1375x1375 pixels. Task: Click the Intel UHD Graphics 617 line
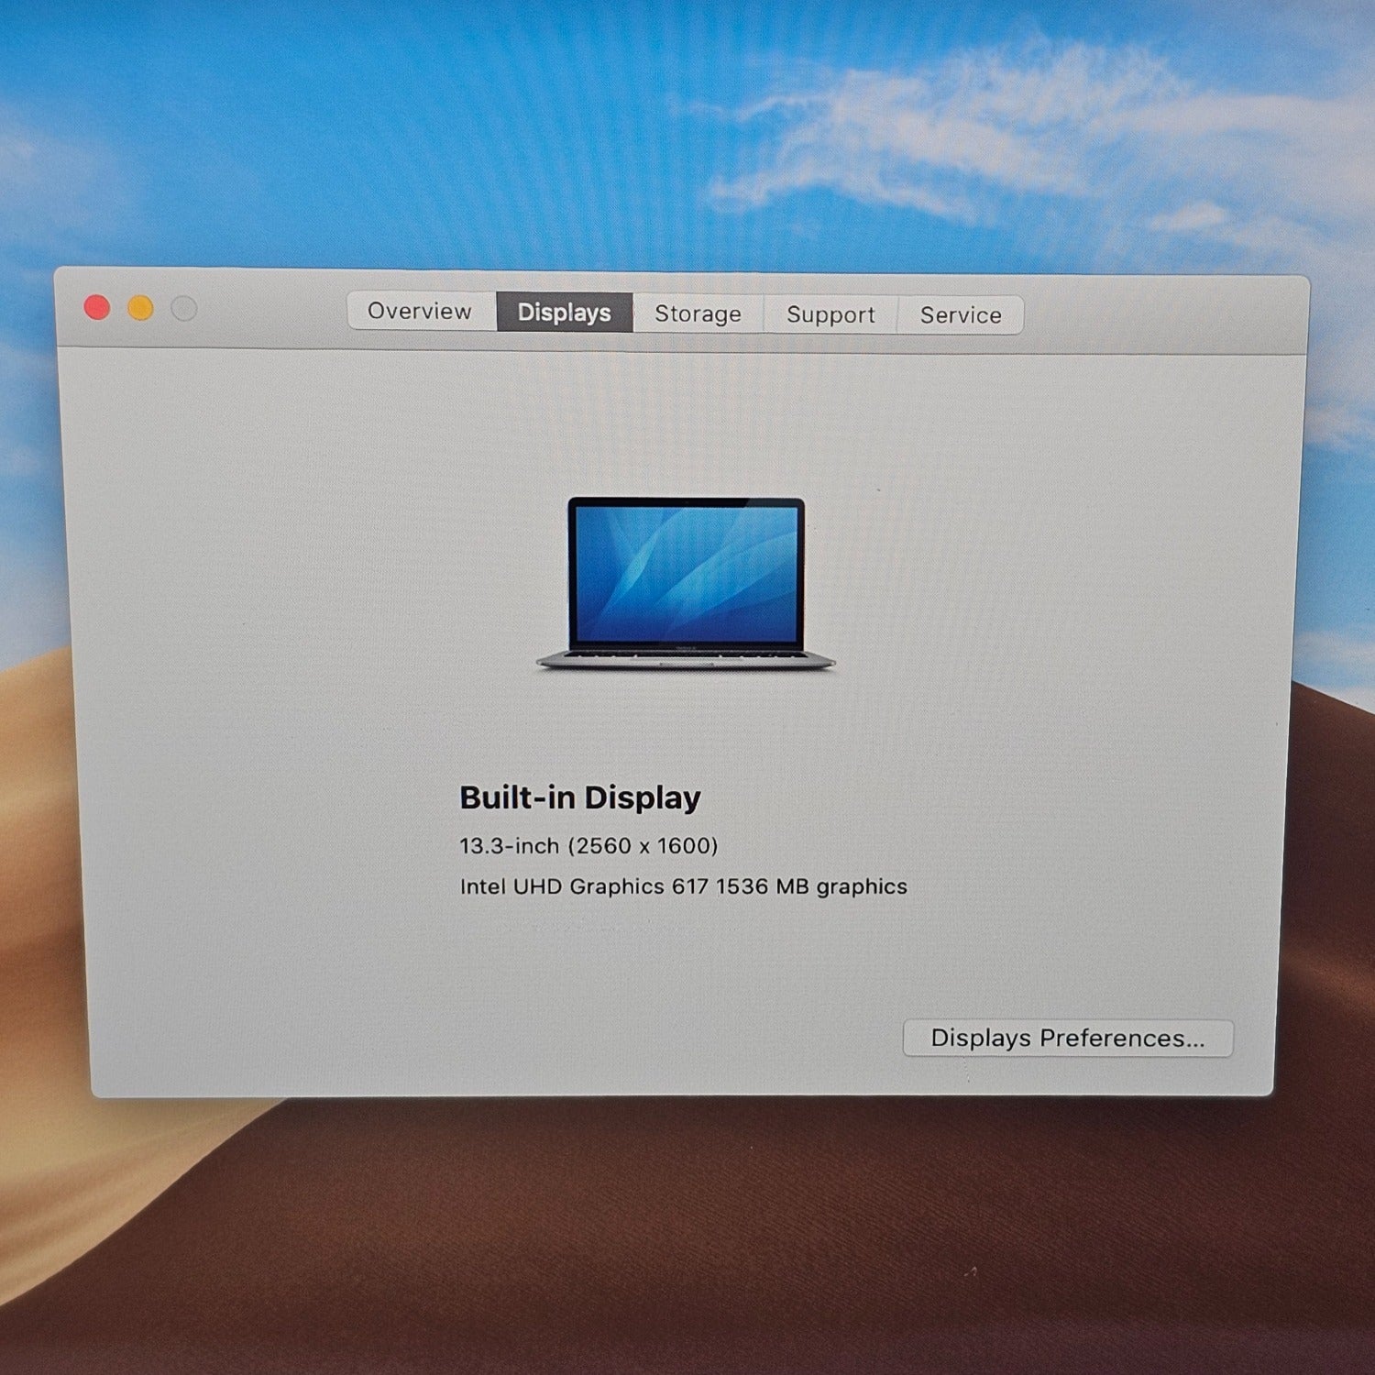point(684,886)
